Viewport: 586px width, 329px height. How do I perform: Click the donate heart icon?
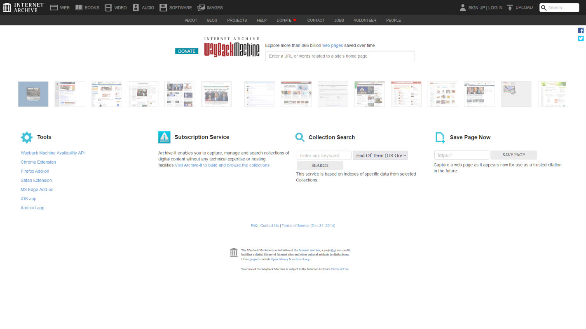(x=295, y=20)
